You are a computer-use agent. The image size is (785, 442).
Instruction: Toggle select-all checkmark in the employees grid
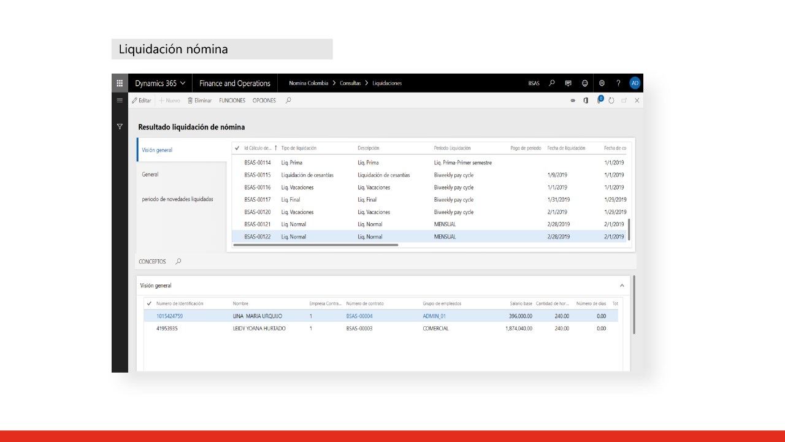pos(149,303)
